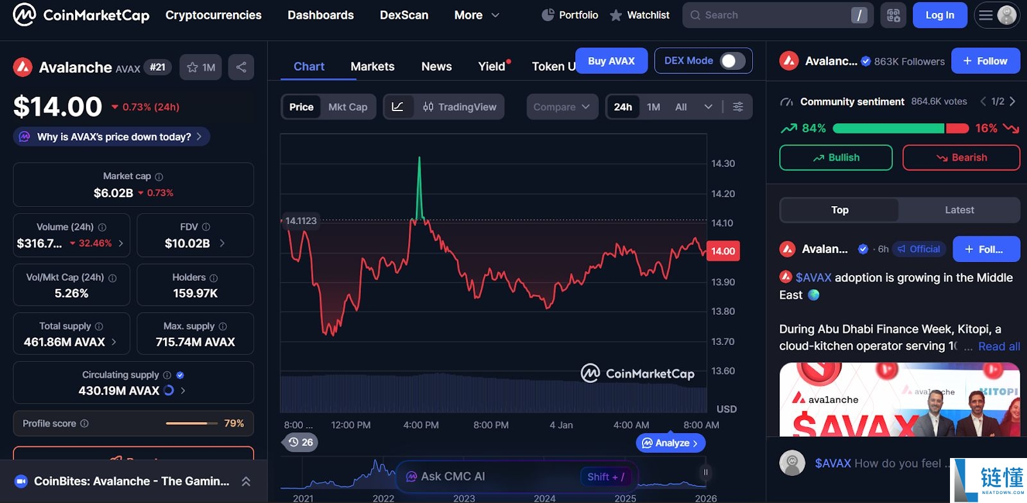Select the line chart type icon
This screenshot has width=1027, height=503.
coord(398,107)
